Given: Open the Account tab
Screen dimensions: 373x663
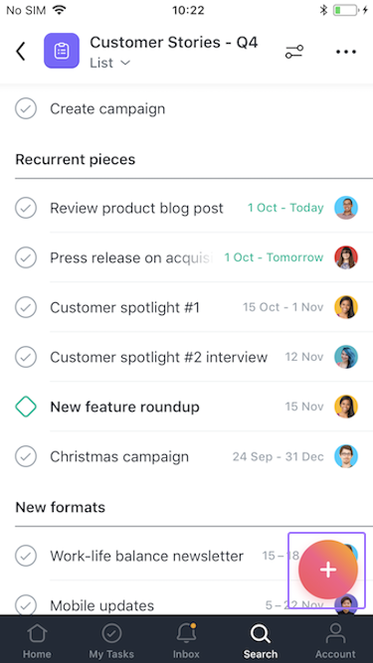Looking at the screenshot, I should pos(335,640).
